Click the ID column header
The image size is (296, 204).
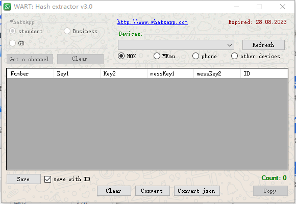coord(264,73)
